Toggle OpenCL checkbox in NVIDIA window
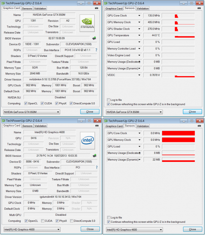The height and width of the screenshot is (236, 206). (26, 104)
